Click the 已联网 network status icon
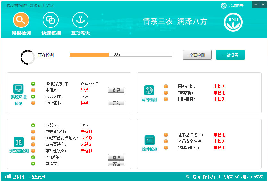The height and width of the screenshot is (183, 268). pos(8,177)
